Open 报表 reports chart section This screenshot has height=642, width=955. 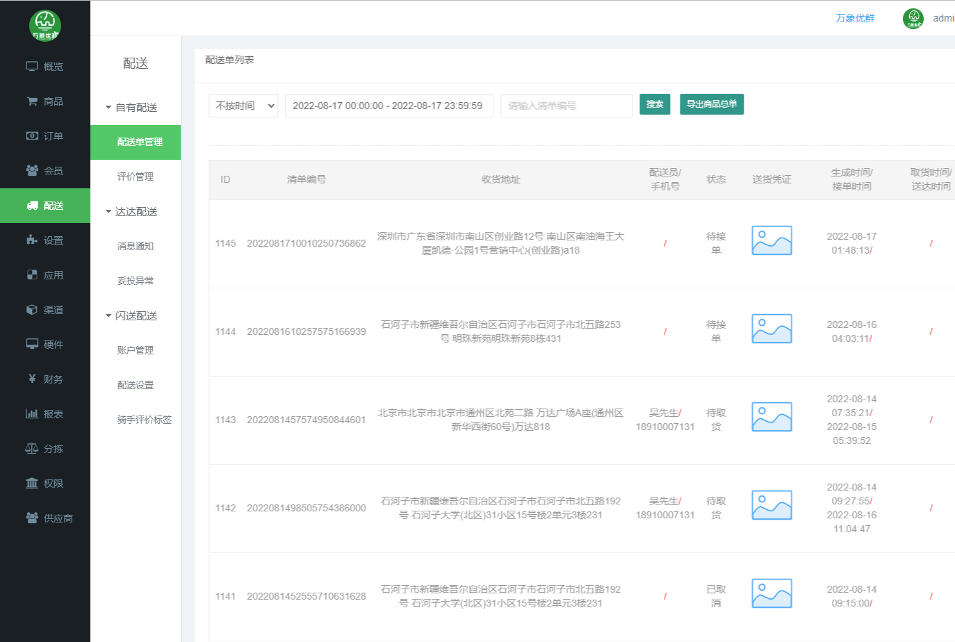(x=45, y=414)
